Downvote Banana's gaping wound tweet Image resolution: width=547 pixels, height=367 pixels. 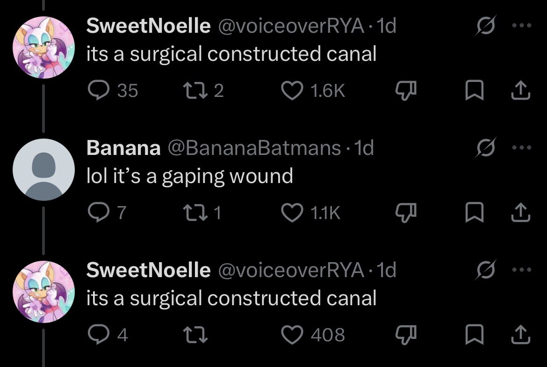[406, 213]
